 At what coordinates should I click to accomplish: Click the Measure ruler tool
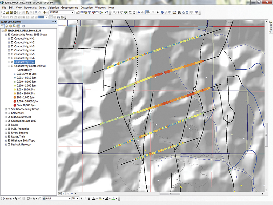click(x=174, y=12)
